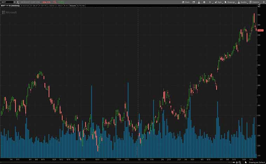Click the red current price label on axis
Screen dimensions: 266x164
click(260, 30)
